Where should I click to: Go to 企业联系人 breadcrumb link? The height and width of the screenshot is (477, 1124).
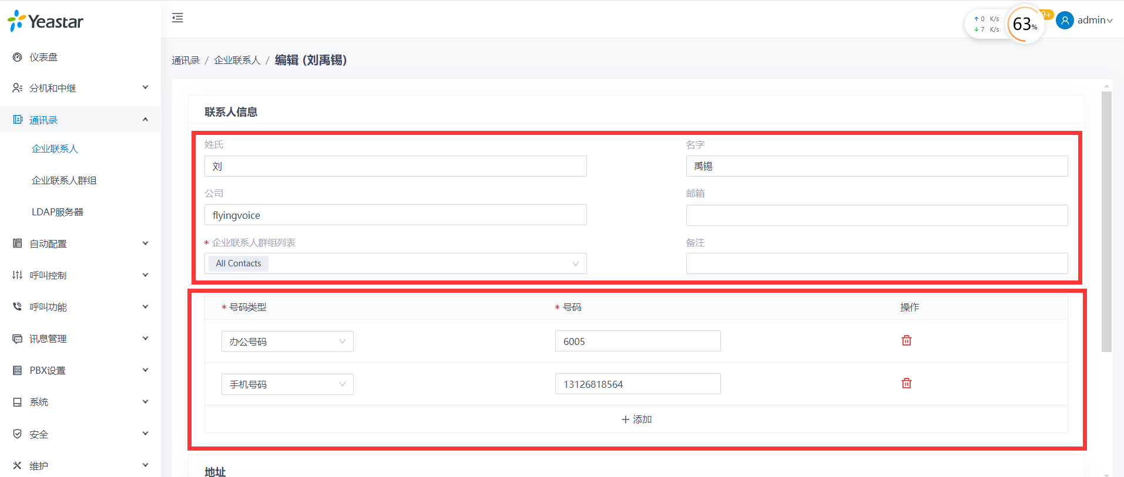click(x=237, y=60)
